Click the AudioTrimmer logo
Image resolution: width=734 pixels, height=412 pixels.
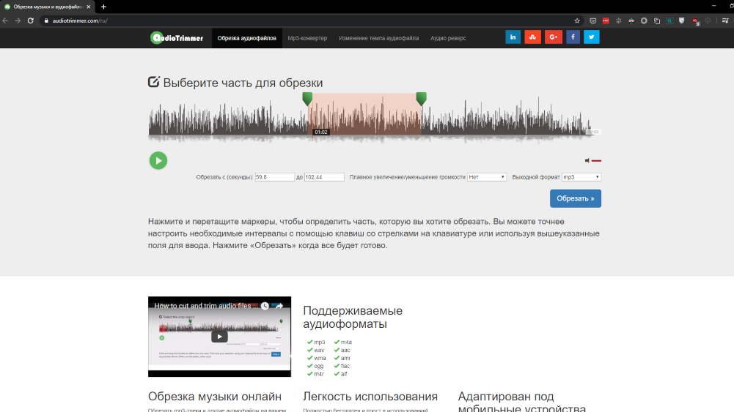[x=177, y=38]
